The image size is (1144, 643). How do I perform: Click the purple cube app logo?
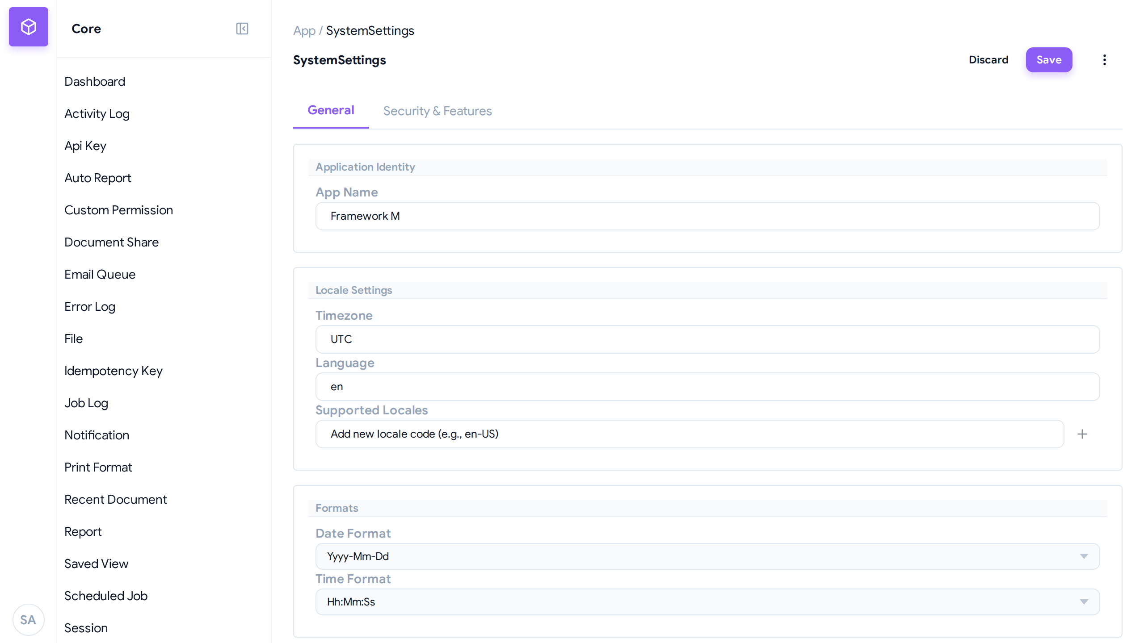tap(29, 27)
